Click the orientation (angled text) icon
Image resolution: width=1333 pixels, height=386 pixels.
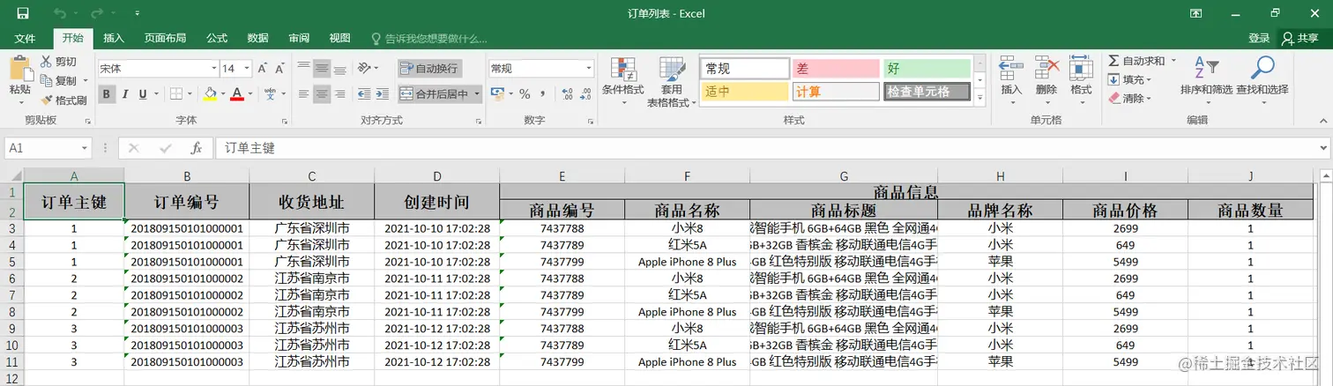[362, 68]
